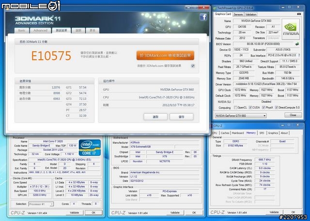The image size is (310, 221).
Task: Click the ASRock manufacturer field in CPU-Z
Action: 165,142
